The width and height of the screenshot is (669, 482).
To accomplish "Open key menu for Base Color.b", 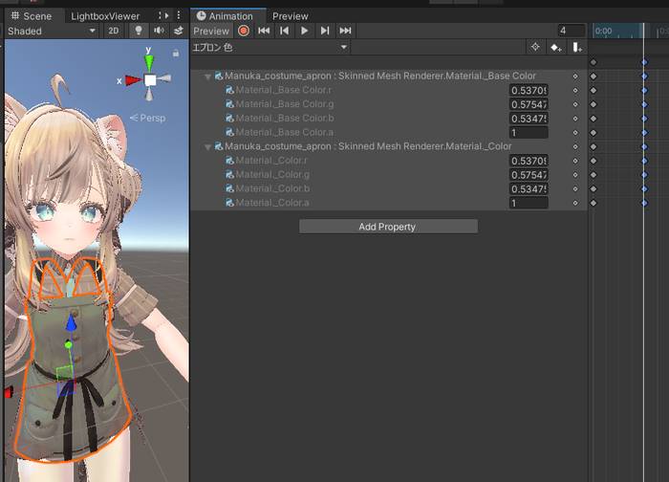I will pos(575,119).
